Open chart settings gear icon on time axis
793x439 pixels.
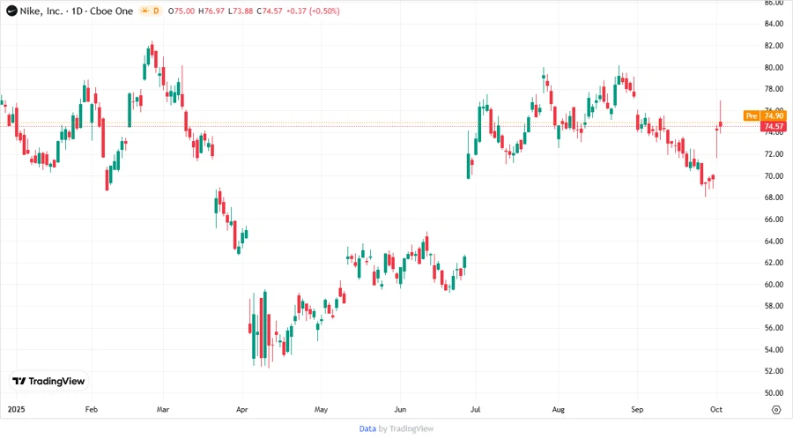(x=775, y=410)
